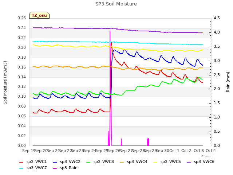Click the Rain (mm) axis label
Screen dimensions: 233x175
(x=228, y=82)
